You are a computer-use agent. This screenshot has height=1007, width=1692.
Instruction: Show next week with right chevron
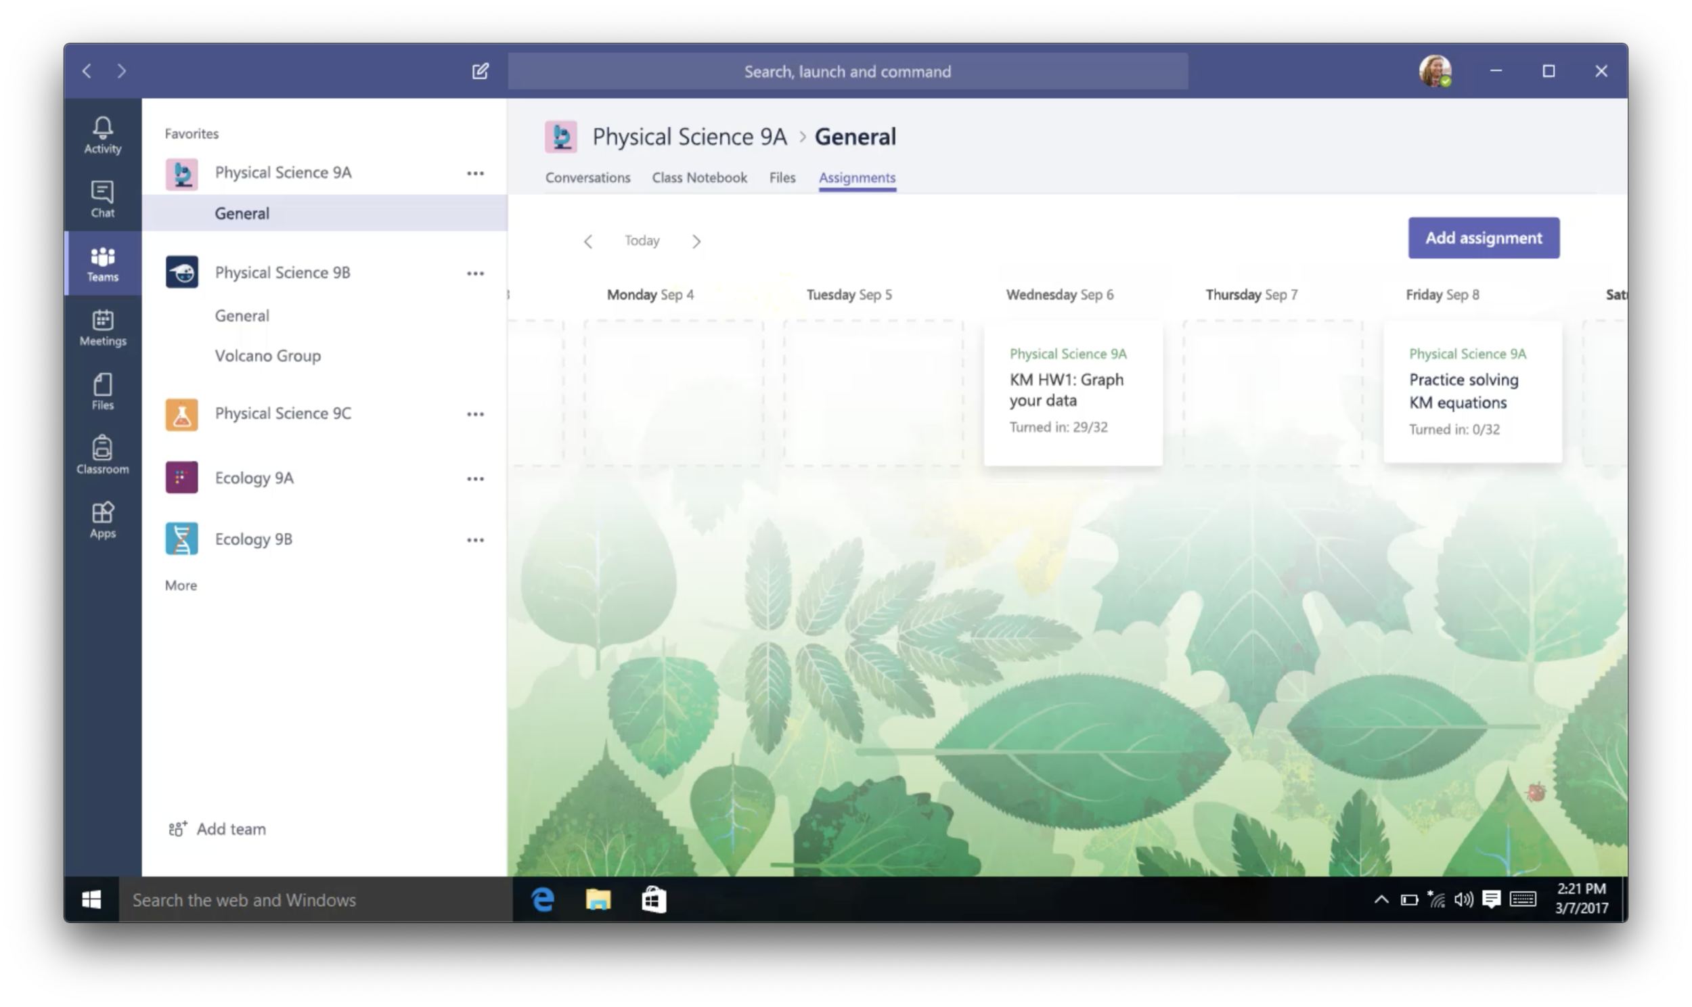[696, 242]
